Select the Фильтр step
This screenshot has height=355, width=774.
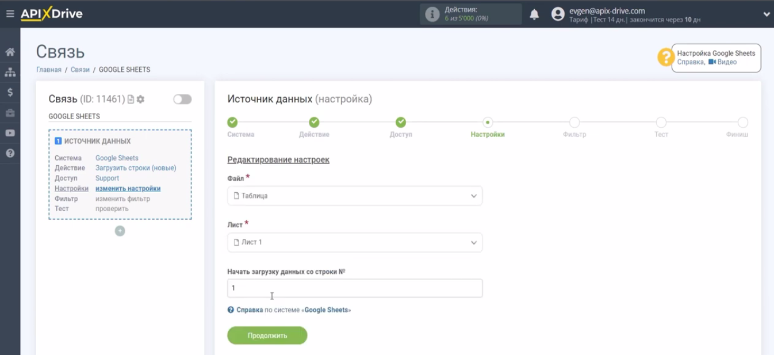(574, 123)
